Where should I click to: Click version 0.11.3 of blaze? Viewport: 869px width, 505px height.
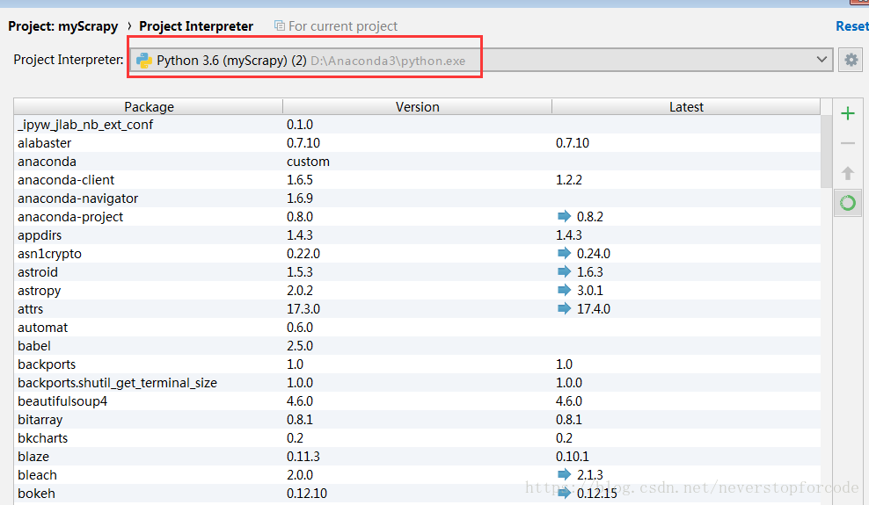pyautogui.click(x=303, y=457)
